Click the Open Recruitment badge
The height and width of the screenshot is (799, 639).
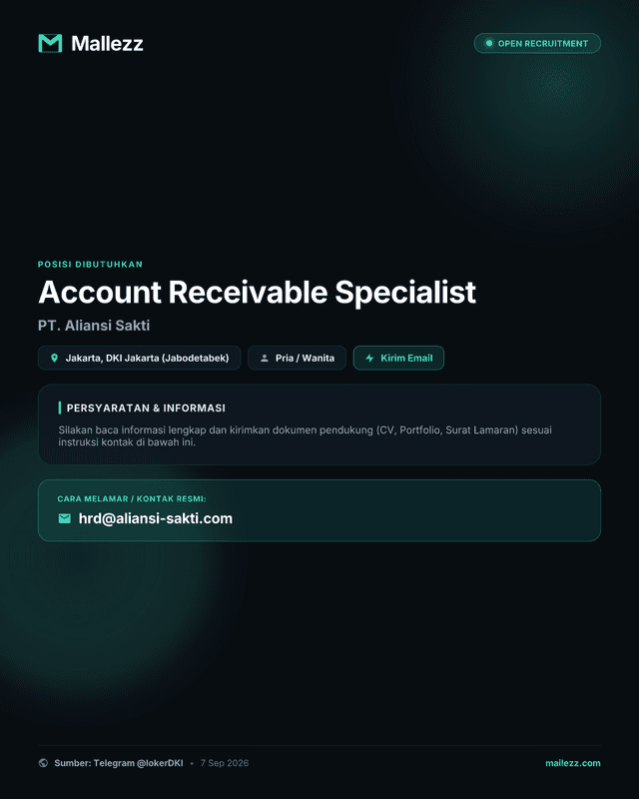pyautogui.click(x=537, y=43)
